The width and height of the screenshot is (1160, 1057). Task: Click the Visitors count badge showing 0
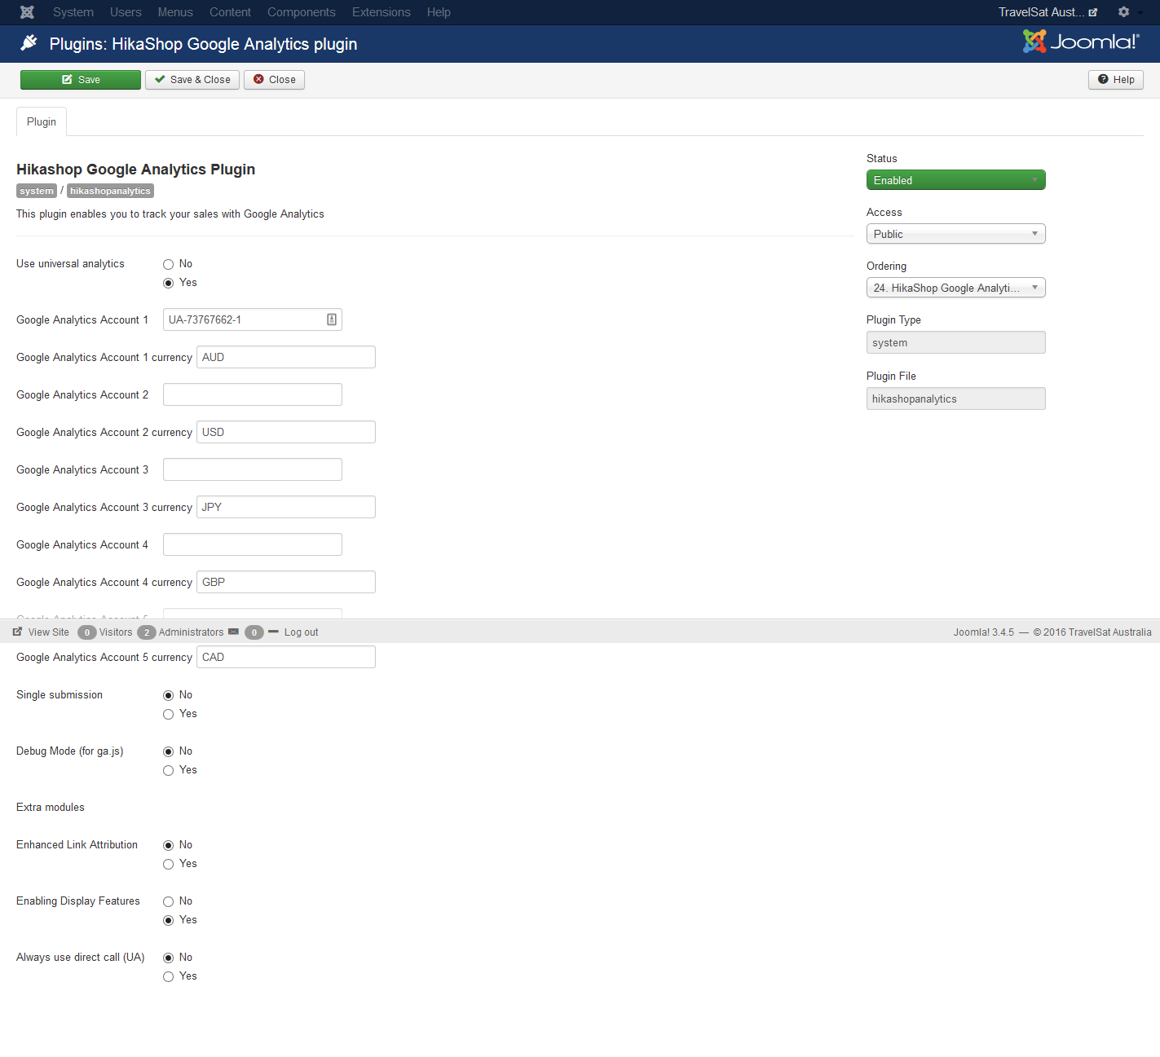(x=87, y=632)
